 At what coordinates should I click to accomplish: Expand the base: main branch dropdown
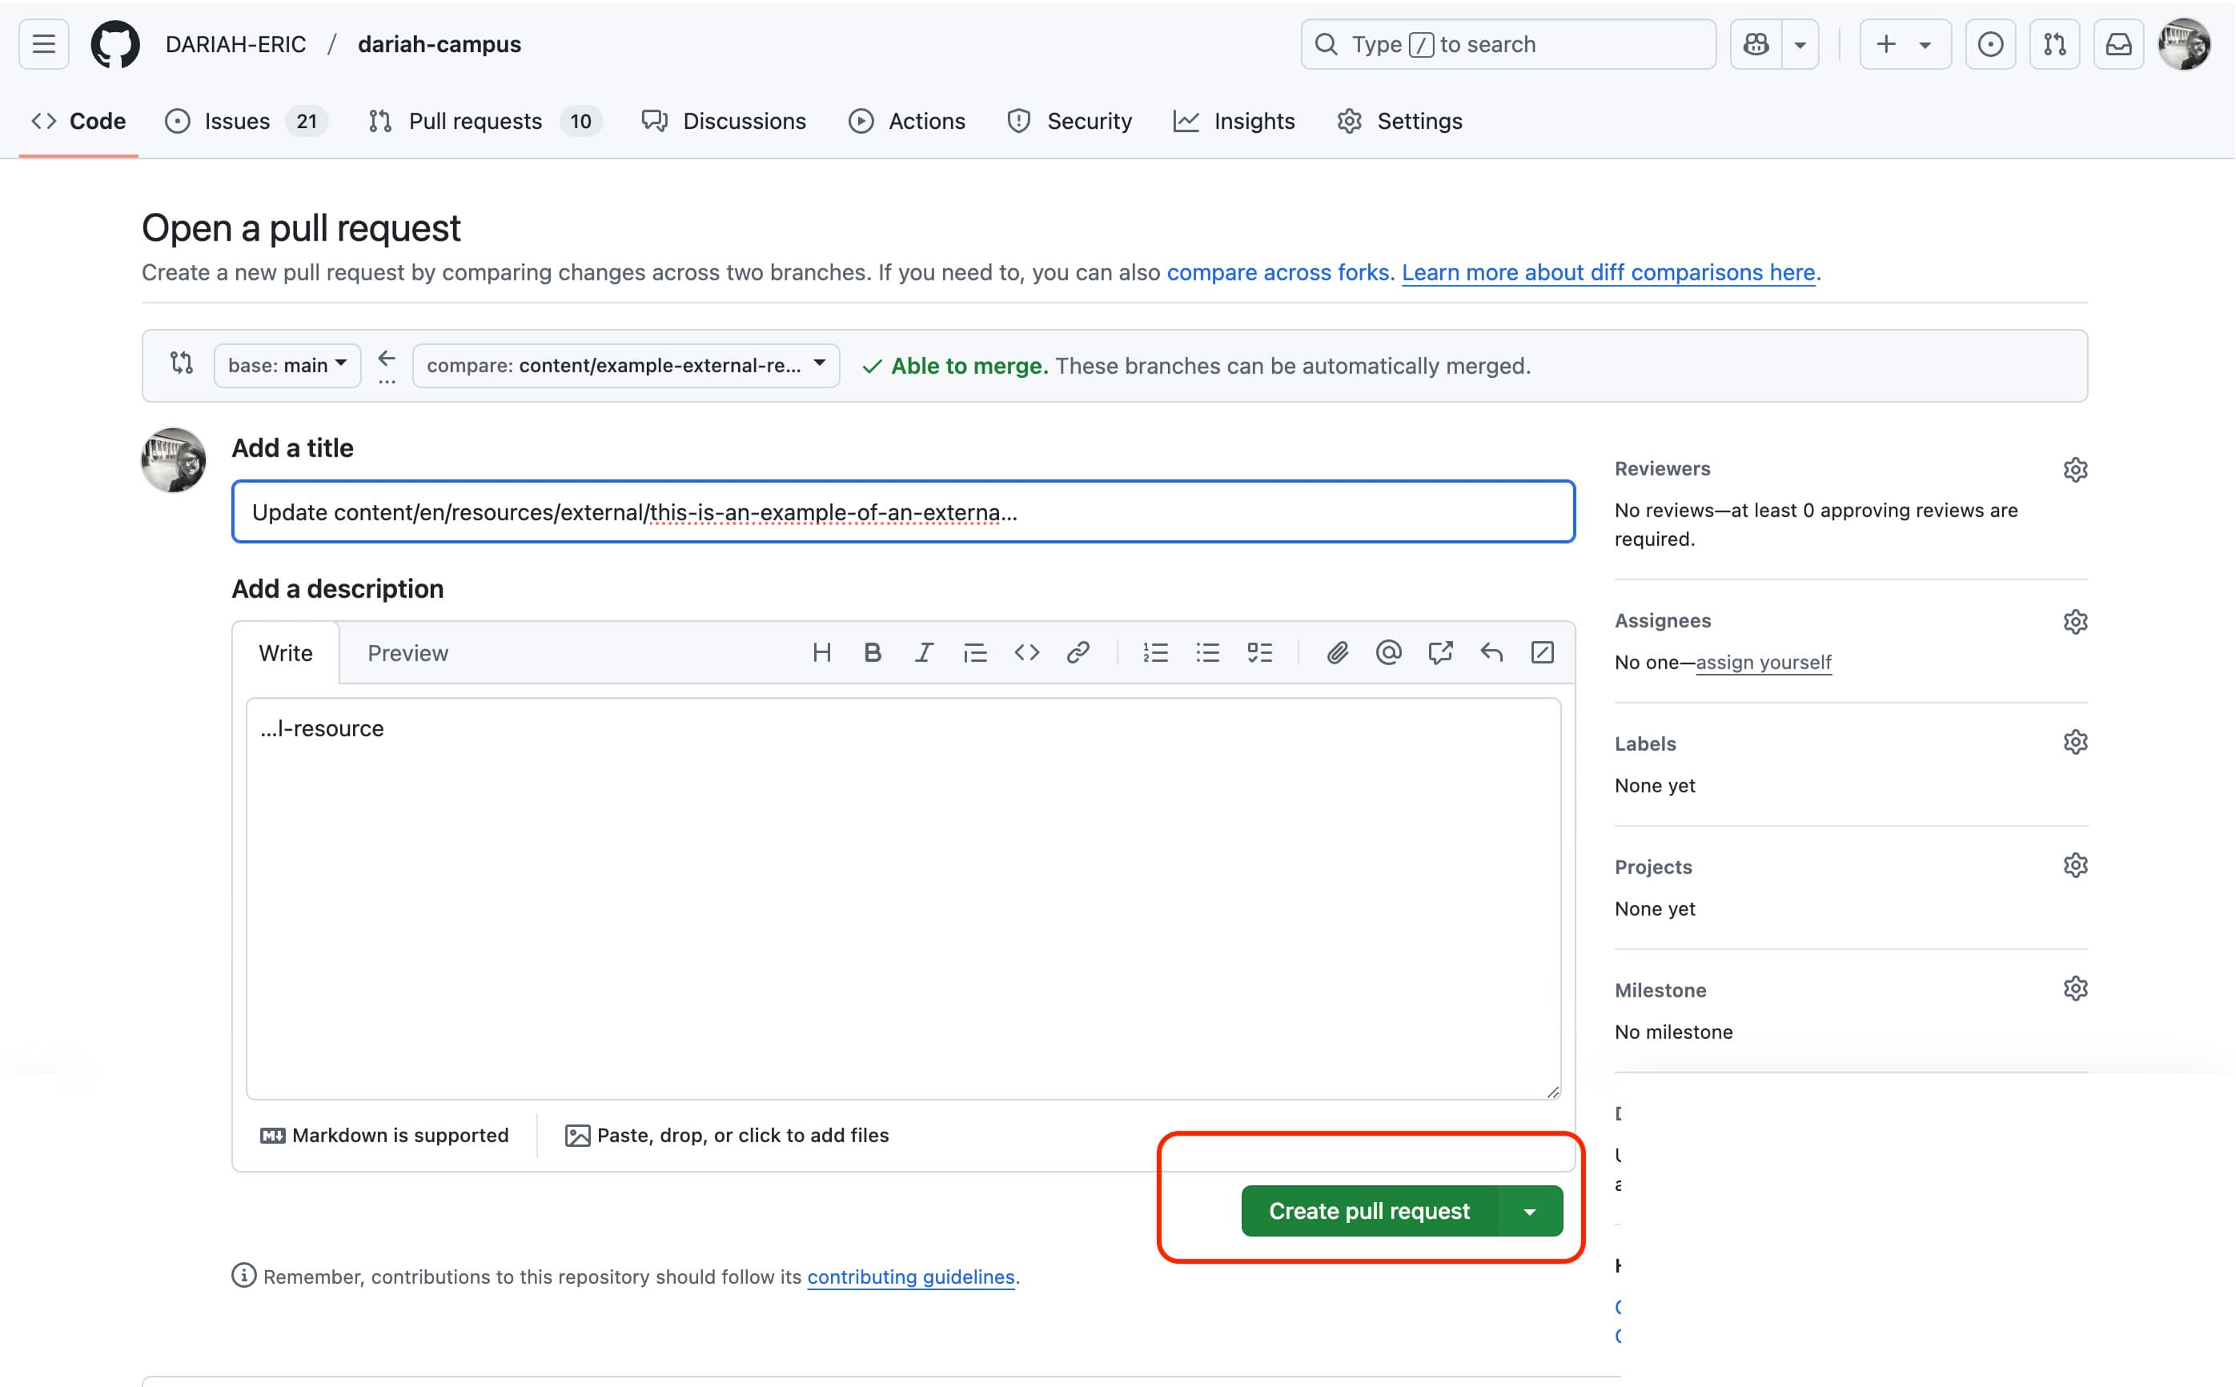point(287,365)
